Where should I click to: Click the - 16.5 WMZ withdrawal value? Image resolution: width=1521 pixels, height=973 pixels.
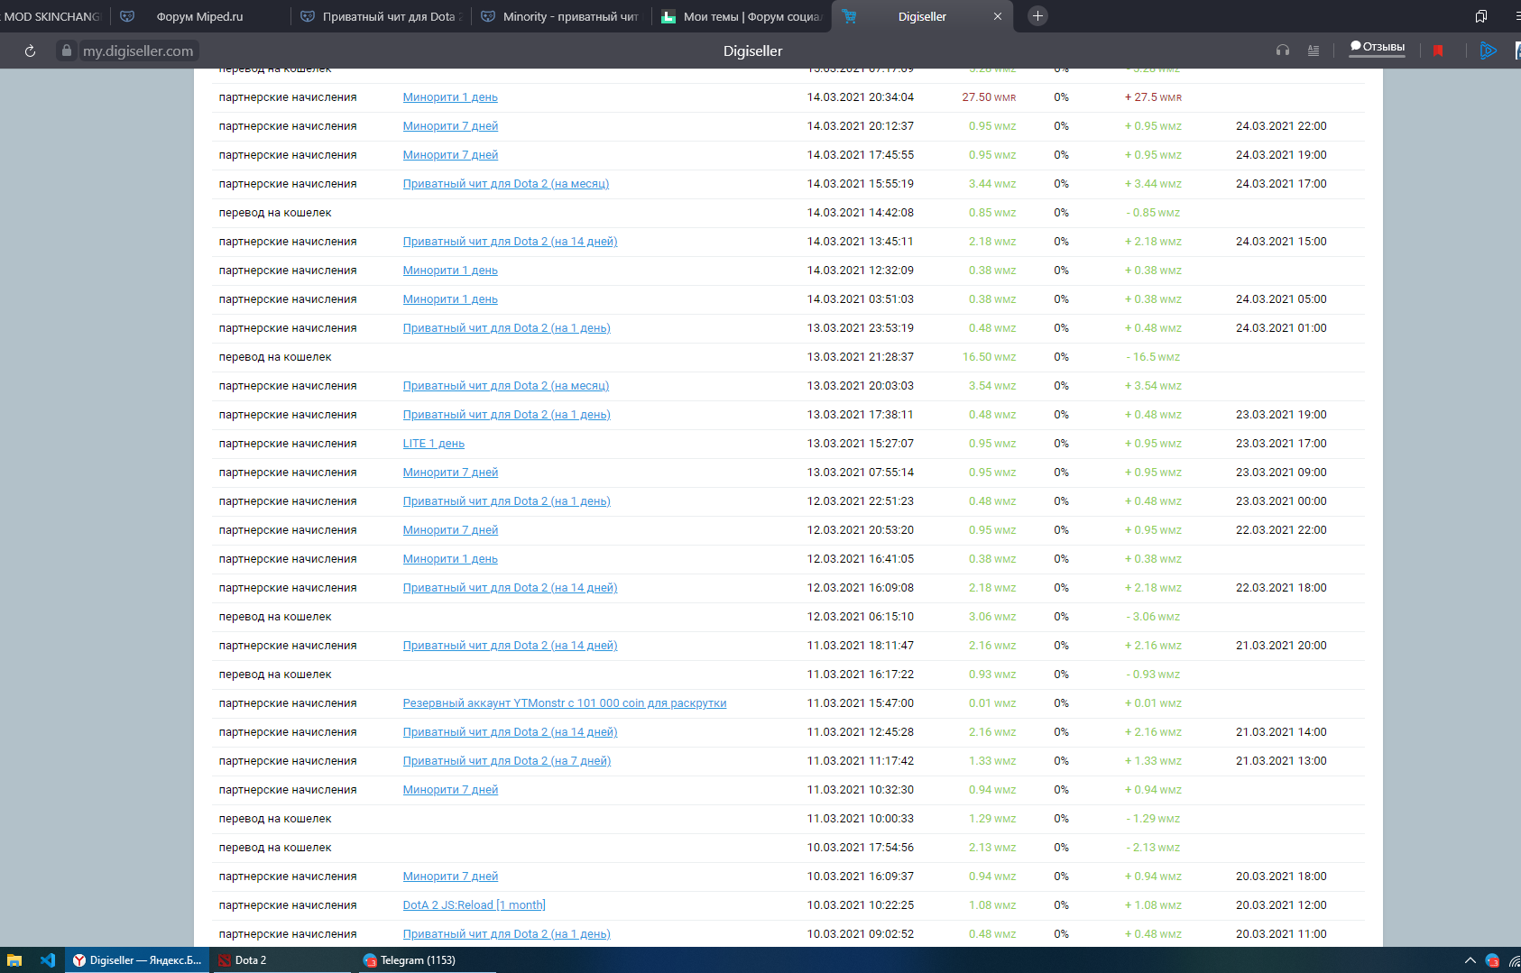coord(1153,357)
